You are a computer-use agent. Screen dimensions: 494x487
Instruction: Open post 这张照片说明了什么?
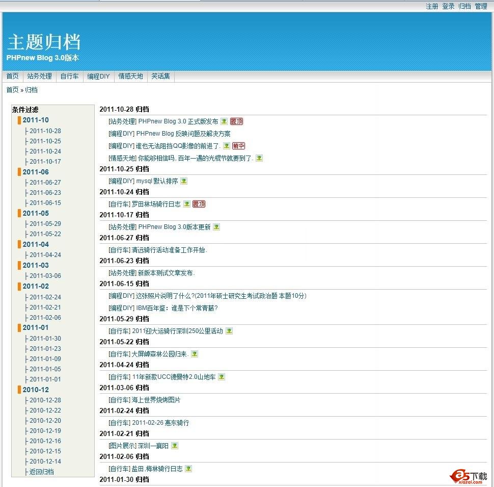coord(221,296)
